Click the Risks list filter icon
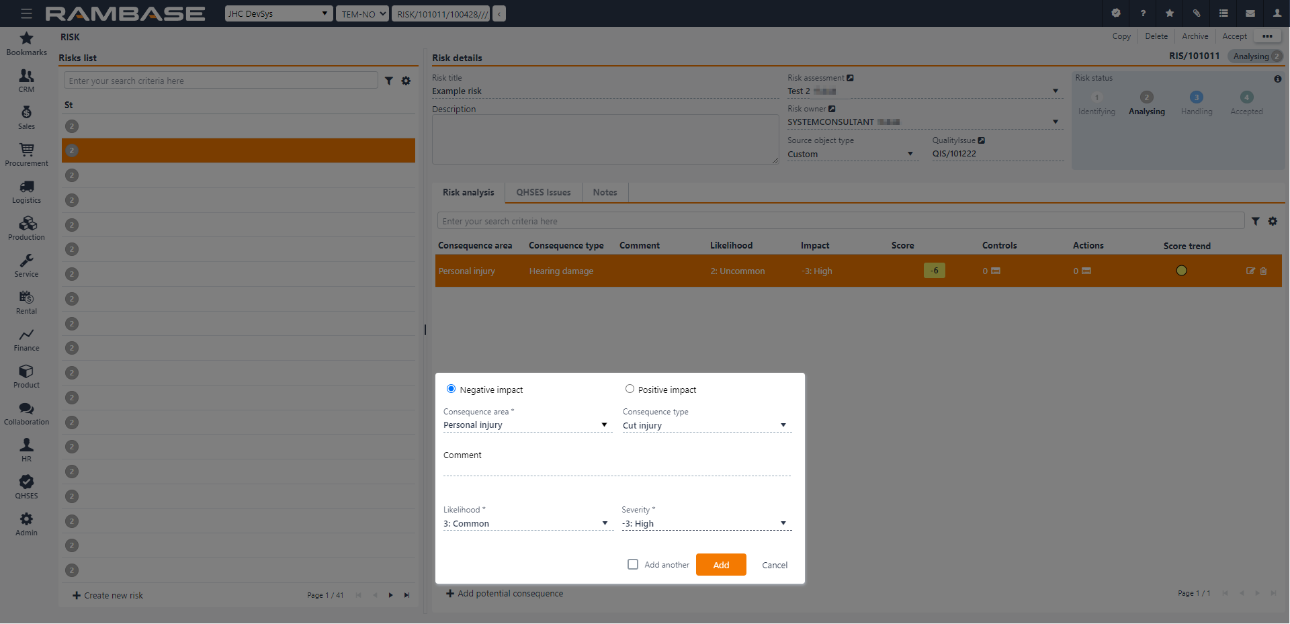 [x=389, y=81]
